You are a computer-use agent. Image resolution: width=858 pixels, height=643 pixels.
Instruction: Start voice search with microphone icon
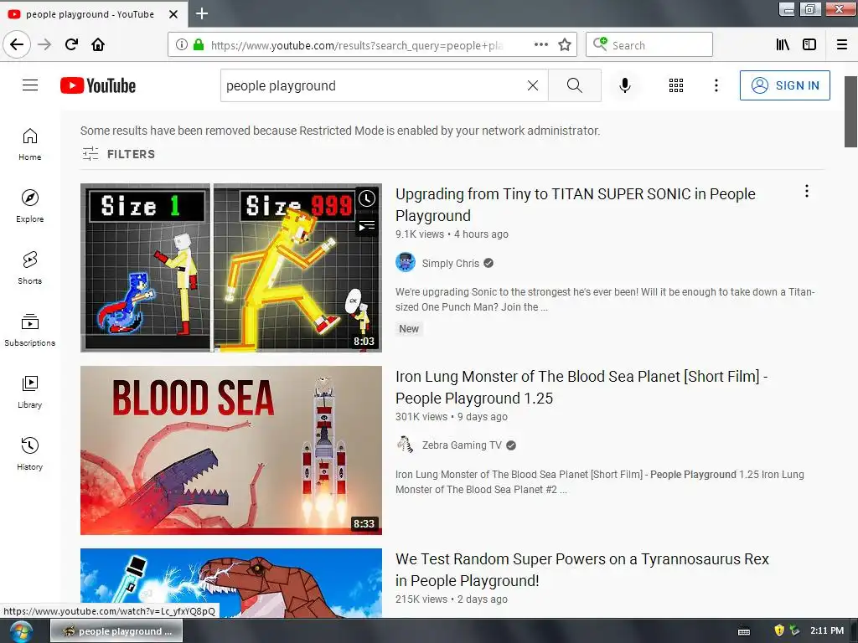click(x=625, y=85)
